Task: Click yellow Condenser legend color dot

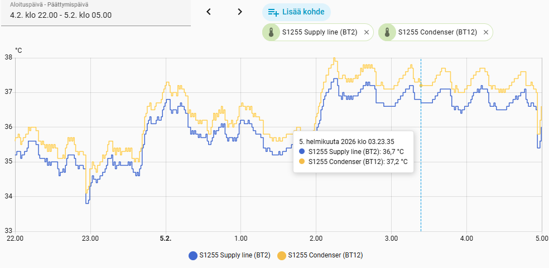Action: pos(281,256)
